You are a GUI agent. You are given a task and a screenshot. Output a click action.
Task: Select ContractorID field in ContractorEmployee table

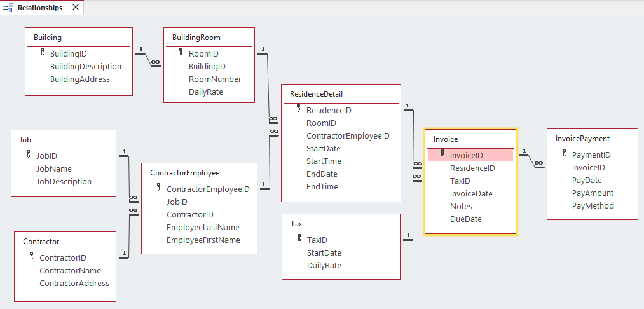[190, 215]
